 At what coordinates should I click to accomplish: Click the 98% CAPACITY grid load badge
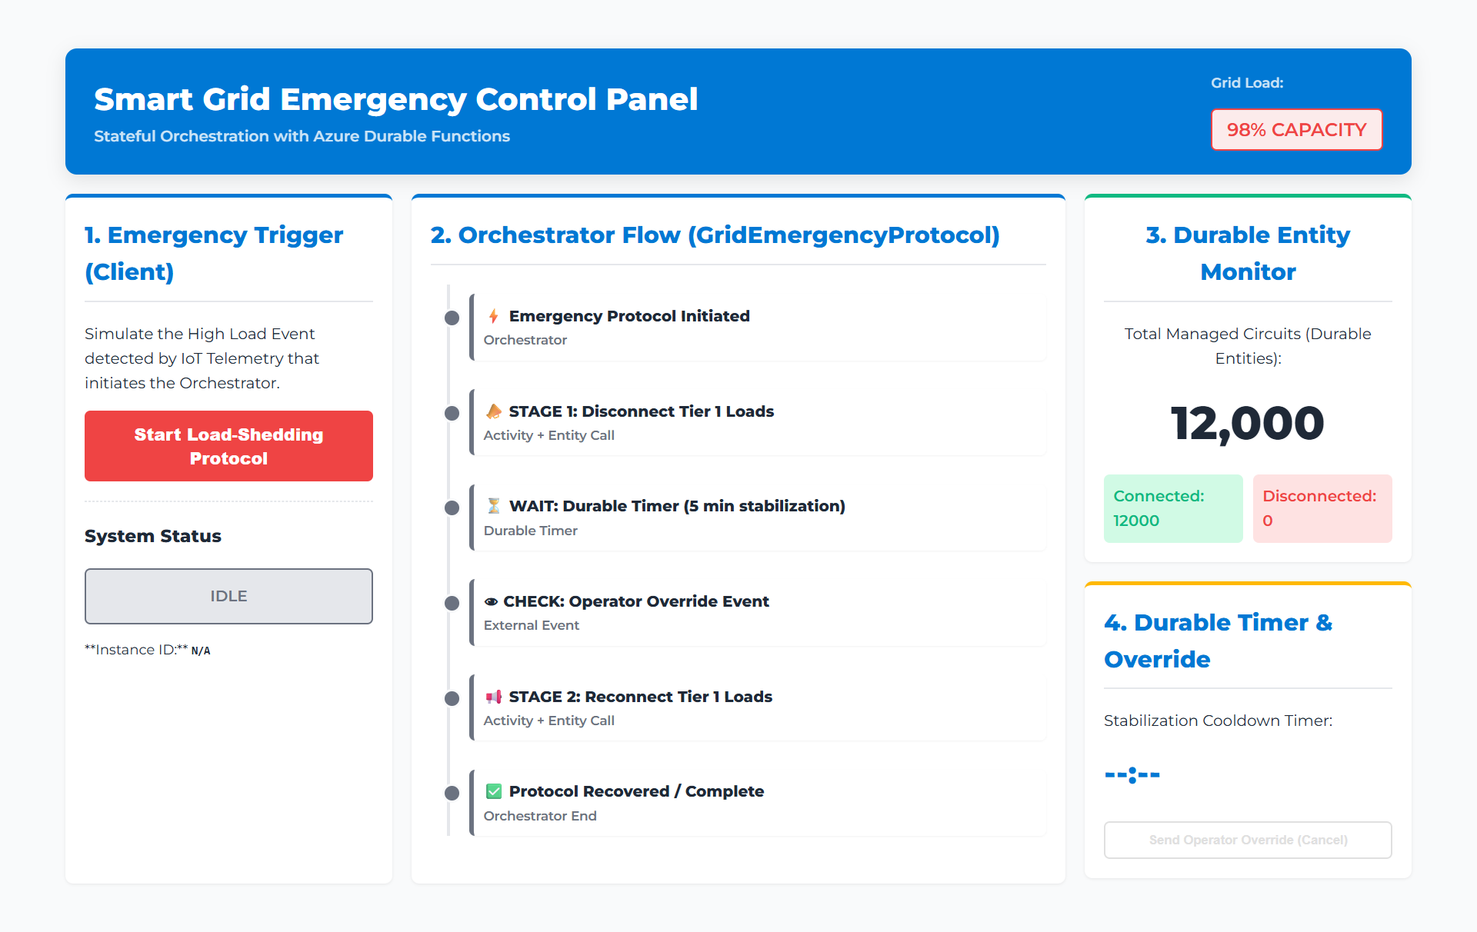[1296, 130]
